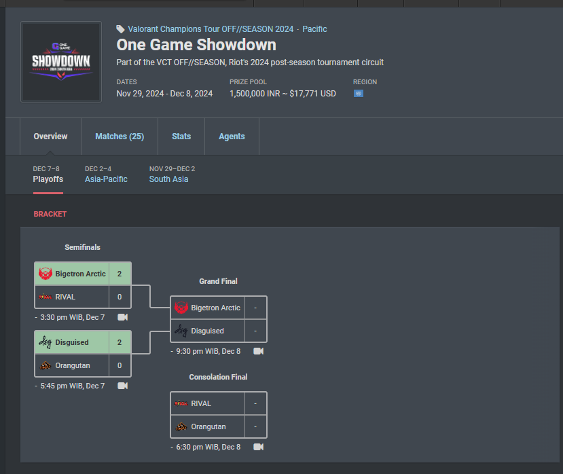563x474 pixels.
Task: Open Orangutan in Consolation Final
Action: pyautogui.click(x=219, y=426)
